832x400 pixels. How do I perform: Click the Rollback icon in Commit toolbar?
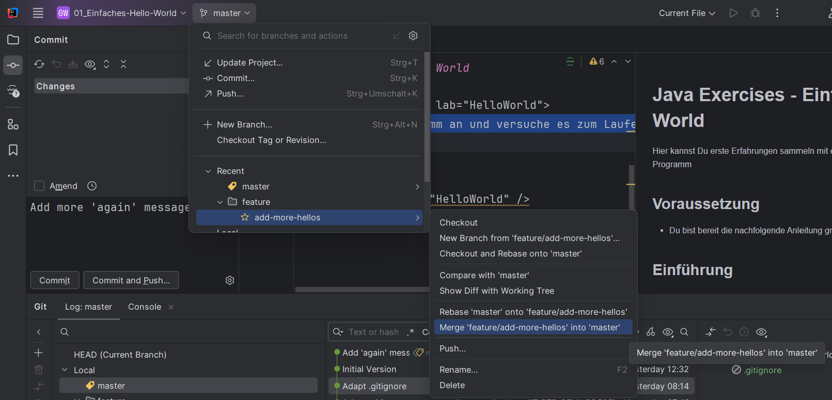[x=56, y=64]
